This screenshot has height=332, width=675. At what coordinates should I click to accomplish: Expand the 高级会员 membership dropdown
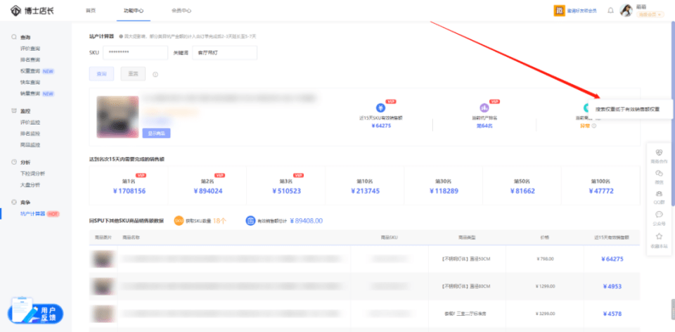[650, 14]
